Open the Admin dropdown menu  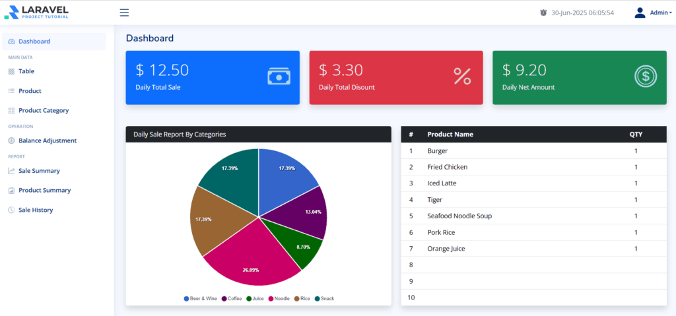(660, 13)
